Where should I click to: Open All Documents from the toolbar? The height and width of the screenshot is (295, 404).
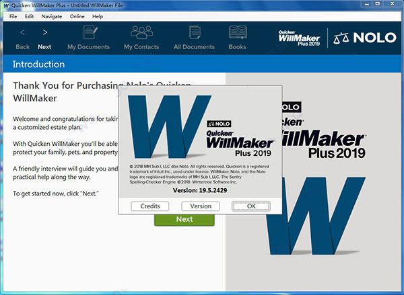click(x=194, y=38)
